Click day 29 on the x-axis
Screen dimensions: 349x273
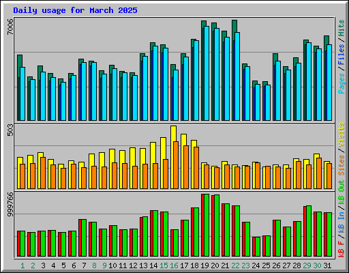click(x=307, y=265)
